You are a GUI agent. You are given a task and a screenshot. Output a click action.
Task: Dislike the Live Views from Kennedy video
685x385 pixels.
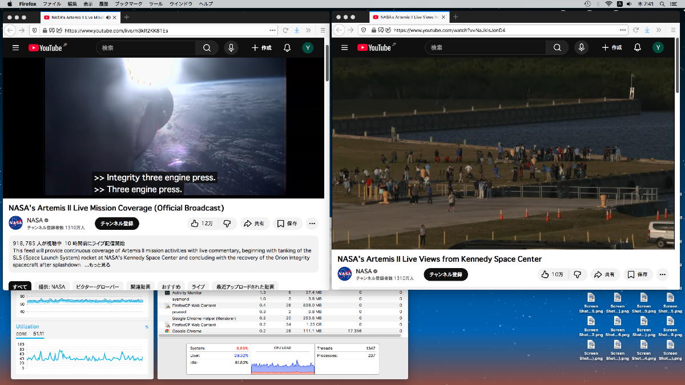click(577, 274)
